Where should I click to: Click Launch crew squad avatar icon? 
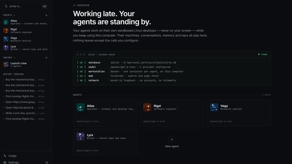point(6,64)
